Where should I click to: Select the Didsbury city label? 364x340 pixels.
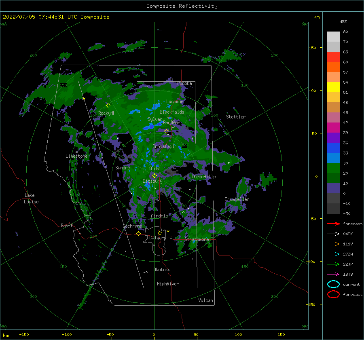click(x=152, y=181)
